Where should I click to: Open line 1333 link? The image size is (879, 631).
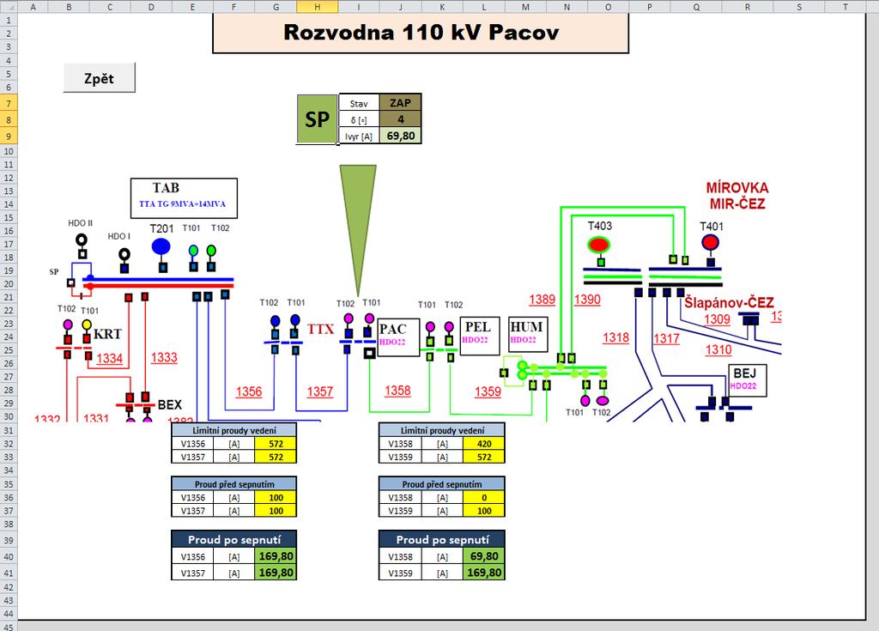[x=164, y=357]
